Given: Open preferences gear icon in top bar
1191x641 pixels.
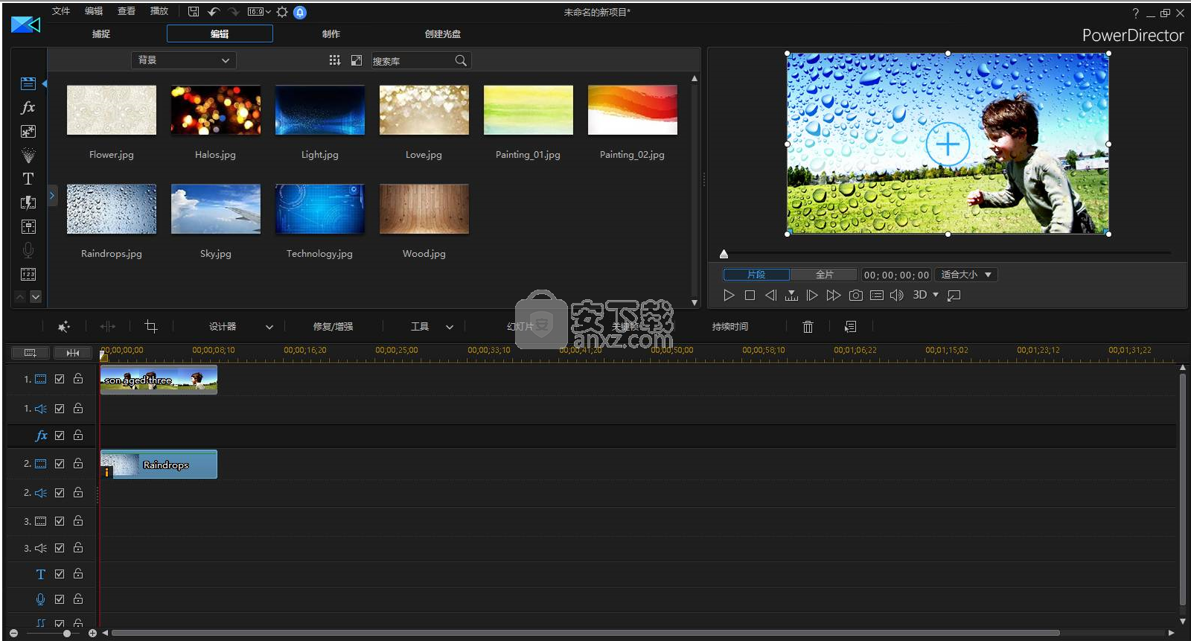Looking at the screenshot, I should click(282, 12).
